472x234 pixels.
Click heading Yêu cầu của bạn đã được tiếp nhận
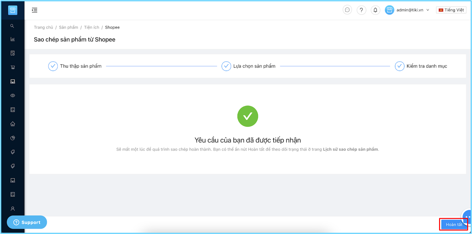coord(248,140)
